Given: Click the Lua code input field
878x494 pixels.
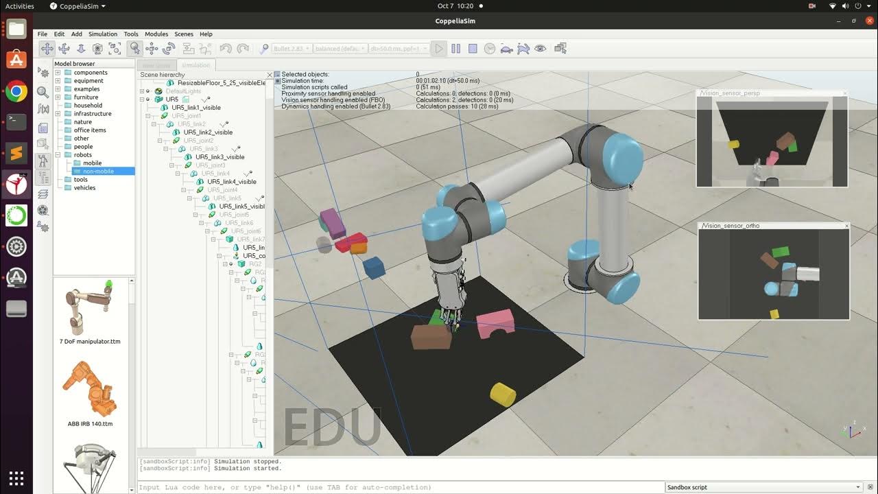Looking at the screenshot, I should point(401,487).
